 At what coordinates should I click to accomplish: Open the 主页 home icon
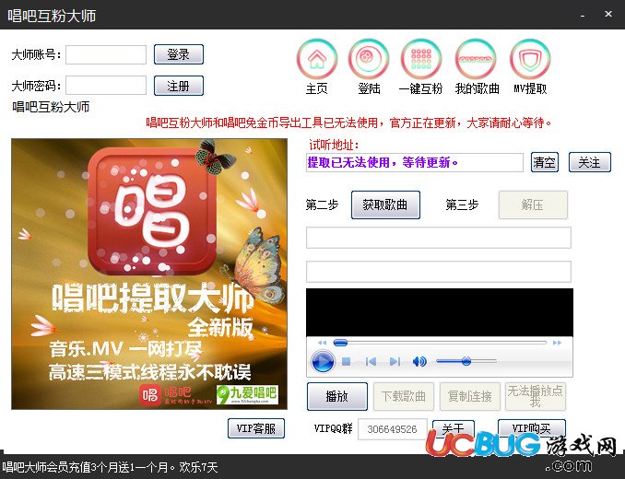click(317, 59)
